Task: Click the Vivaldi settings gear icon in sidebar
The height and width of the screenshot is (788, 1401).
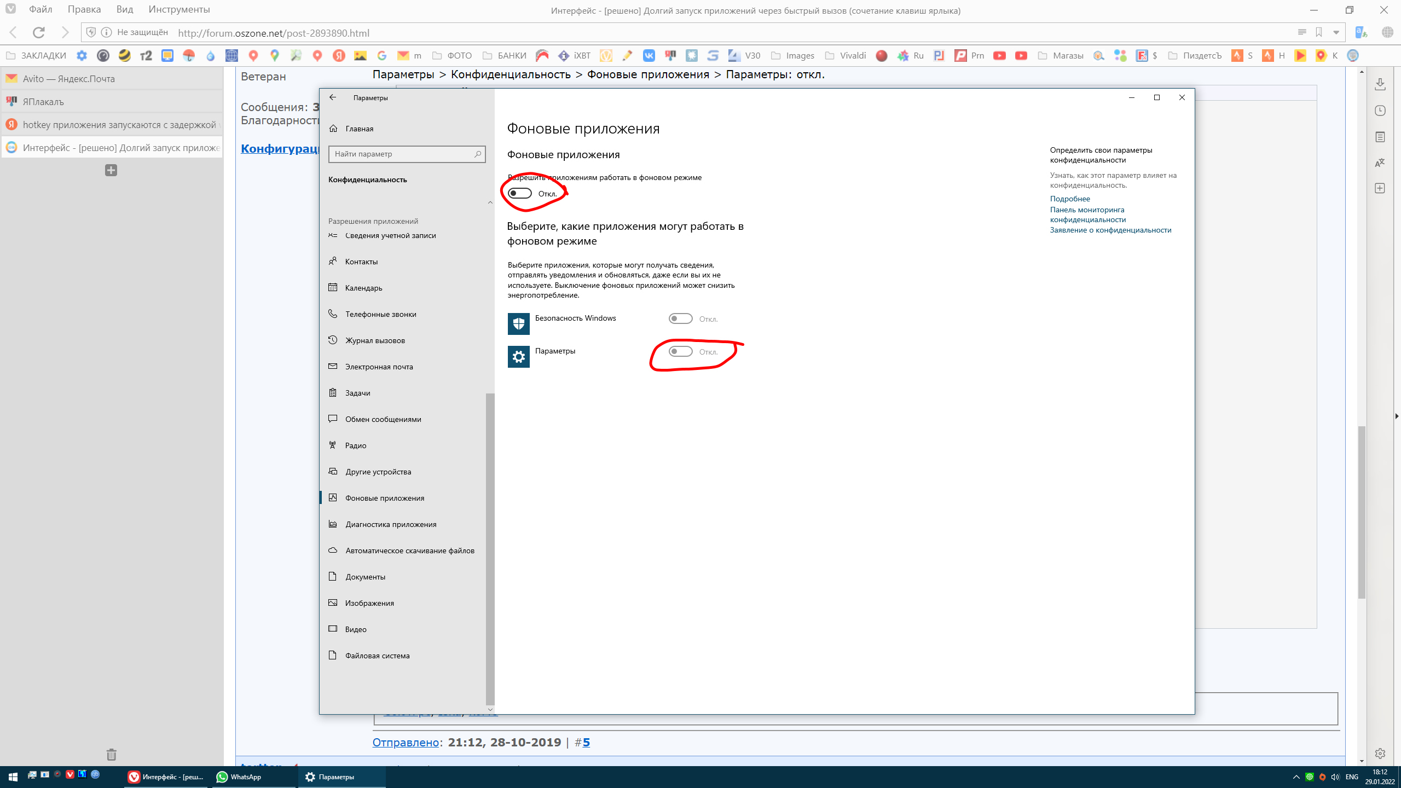Action: [x=1380, y=754]
